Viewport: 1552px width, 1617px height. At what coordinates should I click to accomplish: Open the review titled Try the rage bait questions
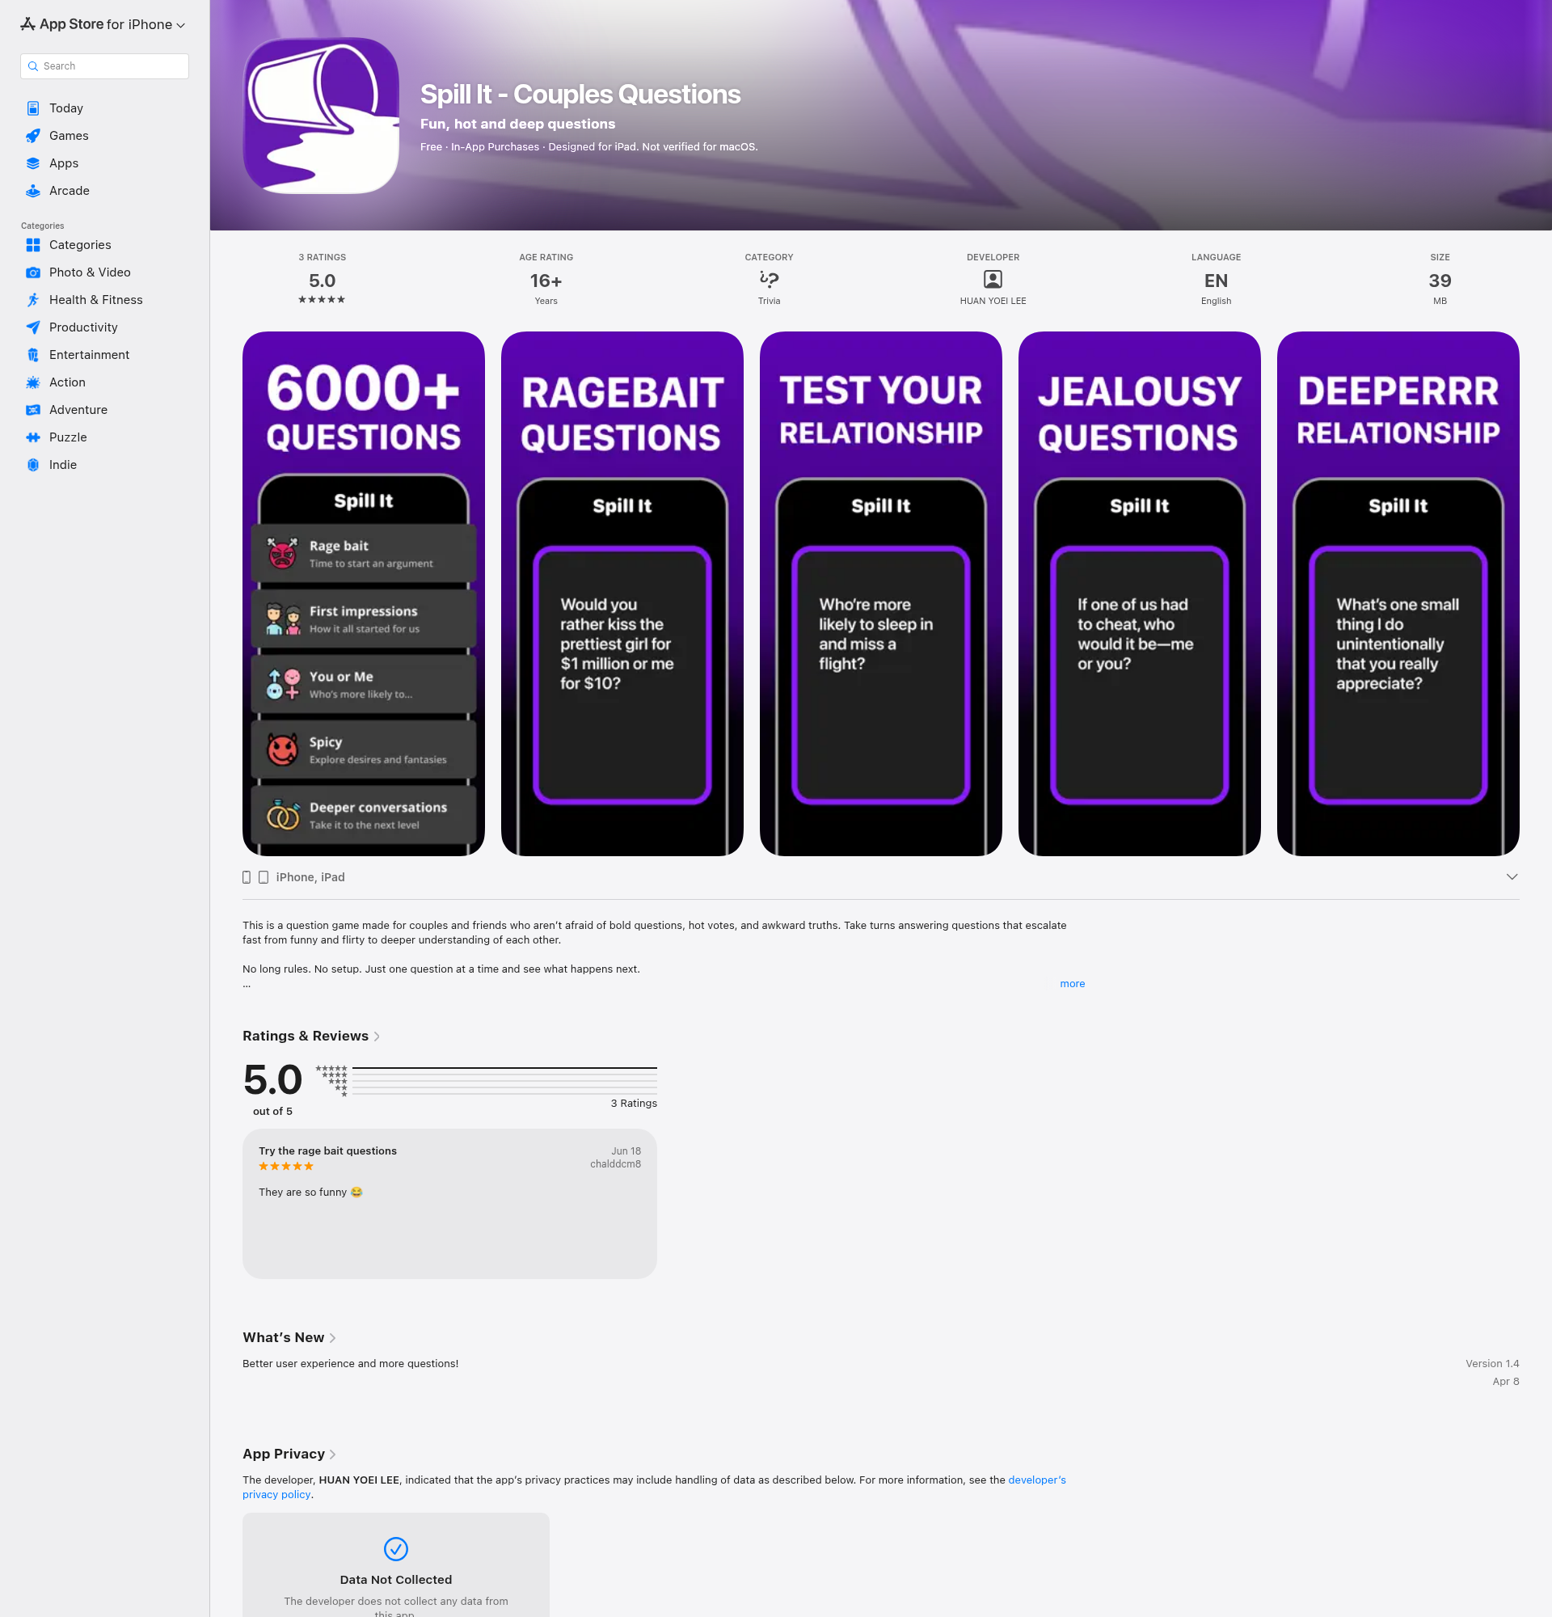tap(449, 1204)
